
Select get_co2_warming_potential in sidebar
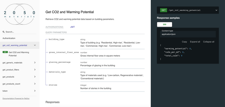click(x=15, y=45)
